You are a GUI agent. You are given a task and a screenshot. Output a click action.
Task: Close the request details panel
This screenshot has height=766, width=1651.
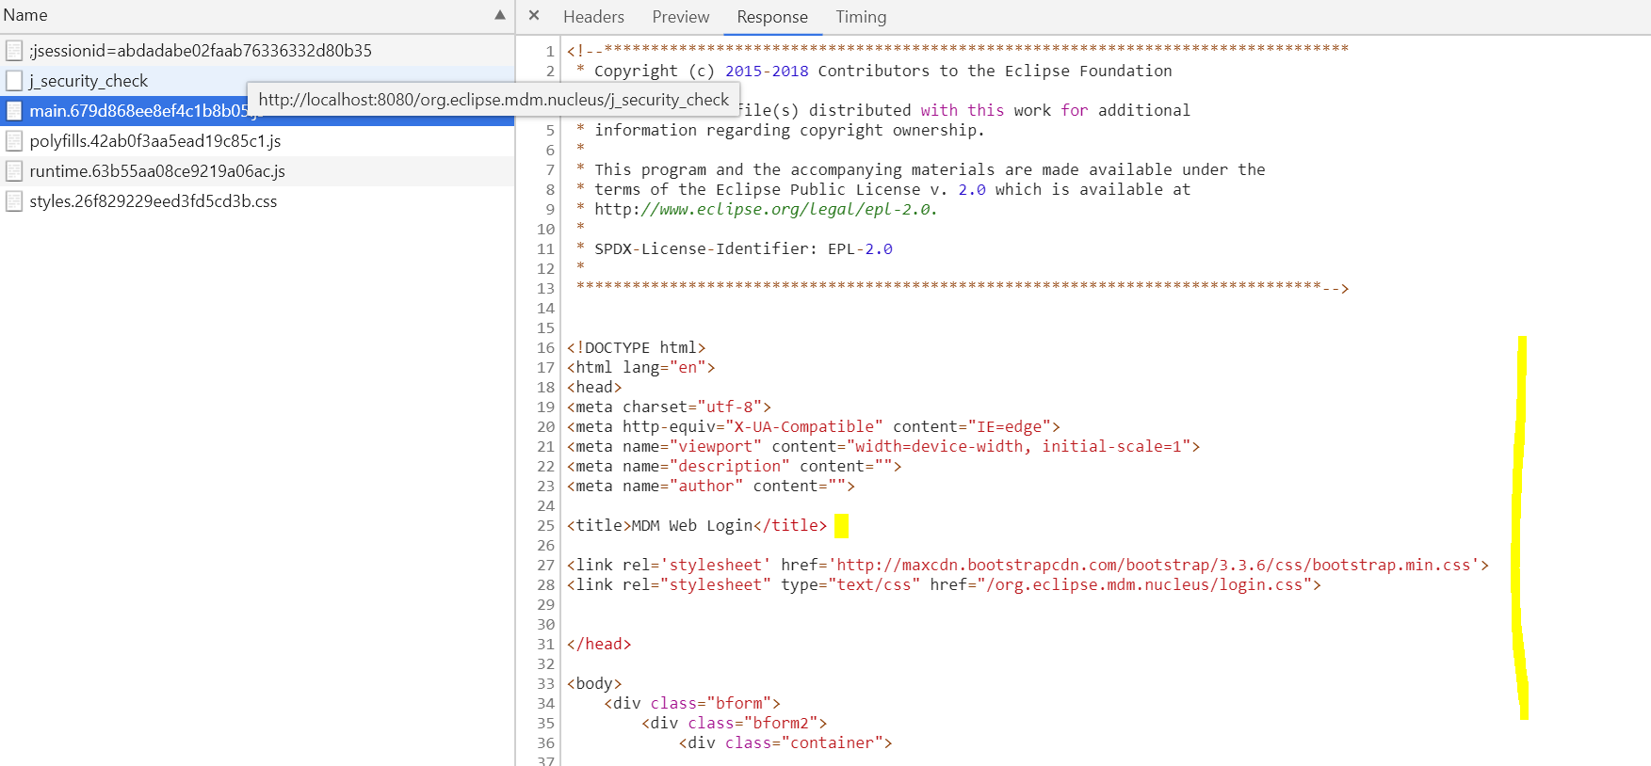click(x=534, y=16)
